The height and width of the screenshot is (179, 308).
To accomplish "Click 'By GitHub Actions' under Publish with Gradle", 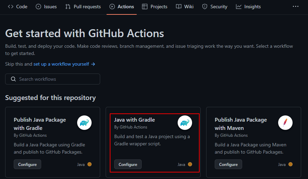I will [x=30, y=135].
